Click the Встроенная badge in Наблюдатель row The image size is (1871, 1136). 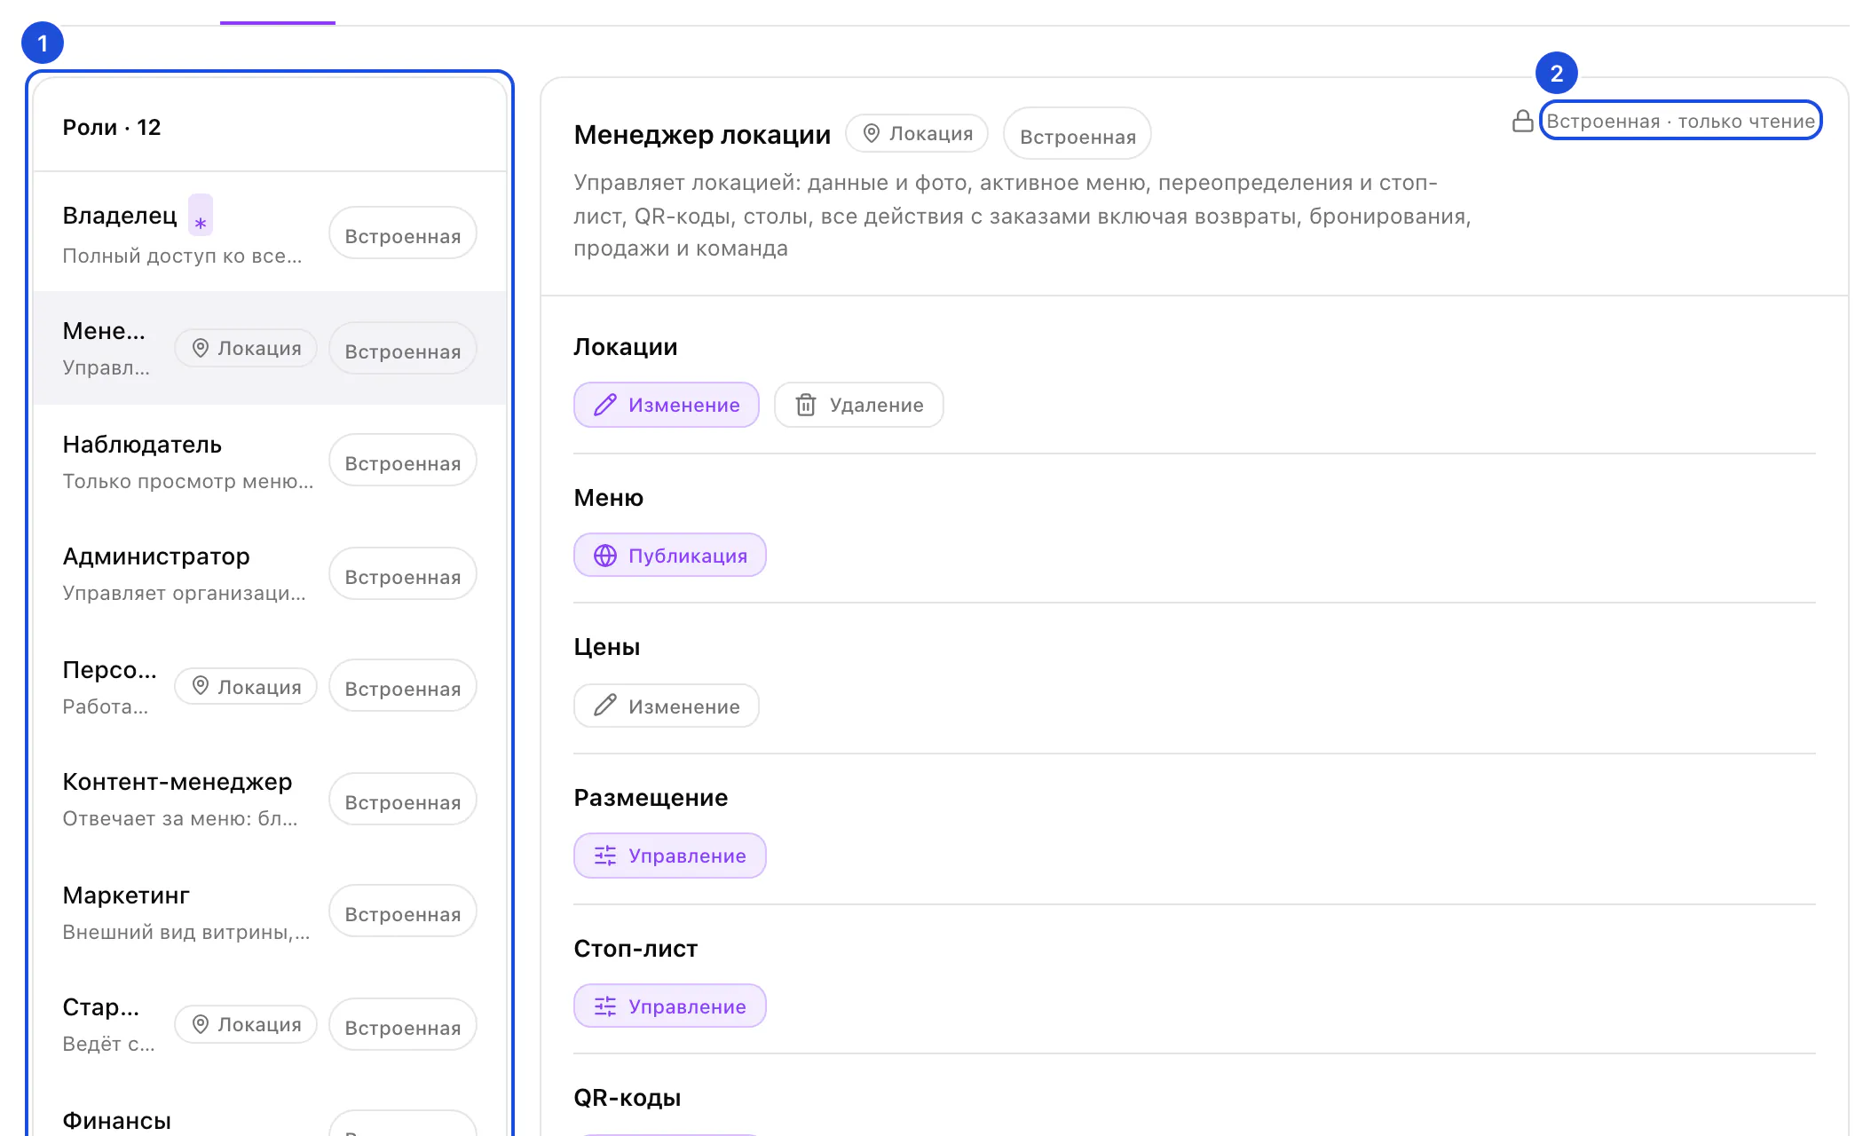pos(403,461)
